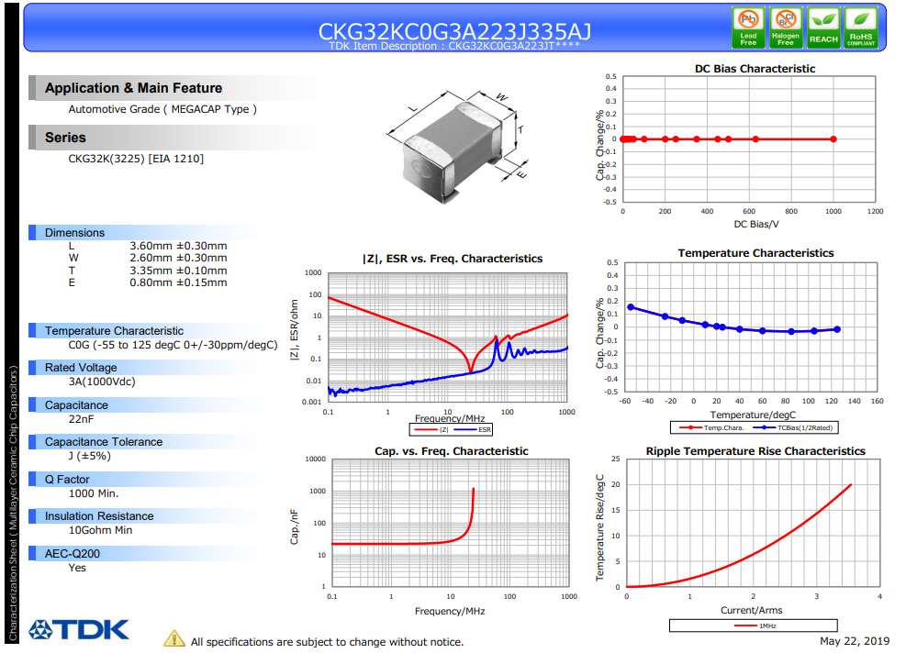Select the W dimension value 2.60mm ±0.30mm

(178, 258)
